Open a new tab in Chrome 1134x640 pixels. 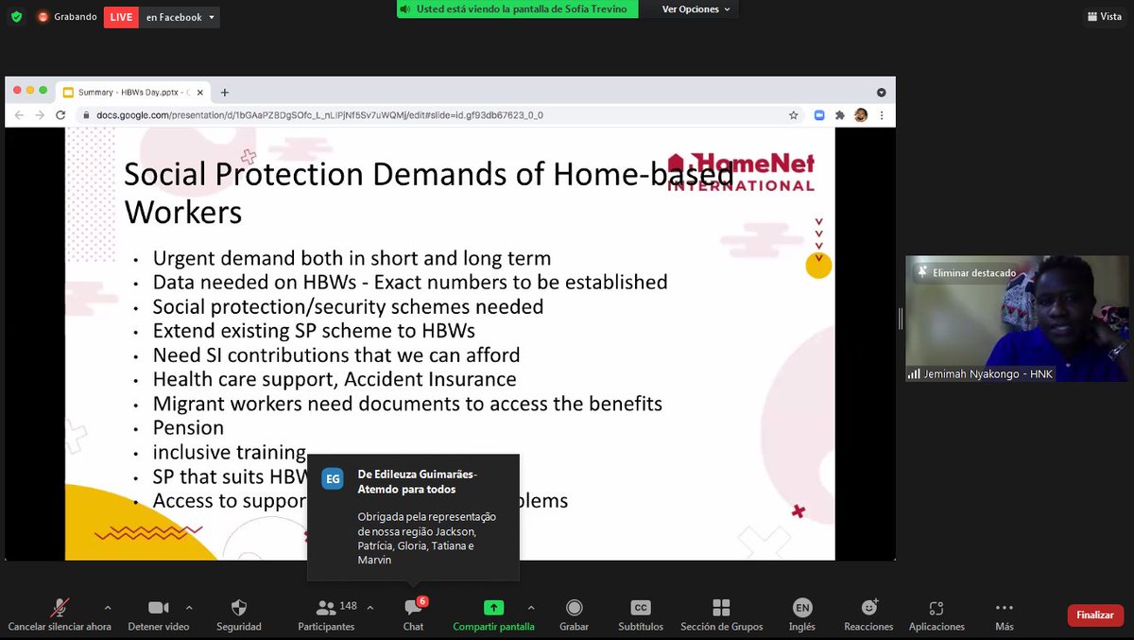coord(225,92)
